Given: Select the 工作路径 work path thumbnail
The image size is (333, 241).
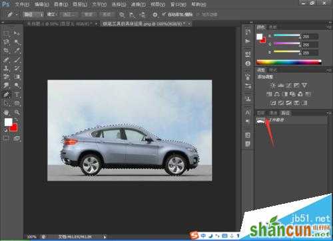Looking at the screenshot, I should 260,121.
